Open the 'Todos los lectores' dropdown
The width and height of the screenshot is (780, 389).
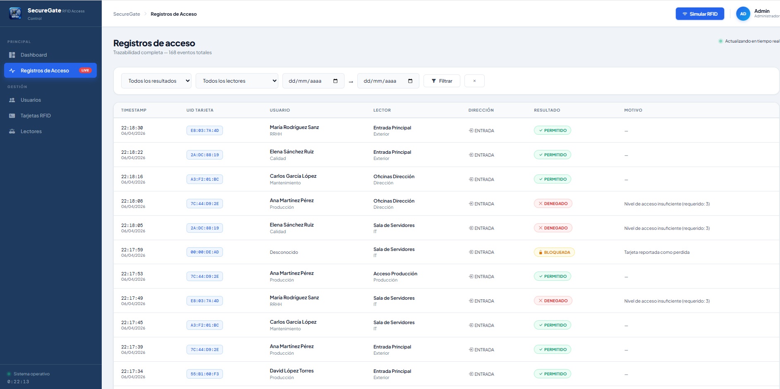(237, 81)
